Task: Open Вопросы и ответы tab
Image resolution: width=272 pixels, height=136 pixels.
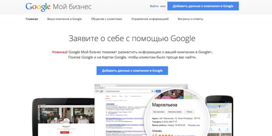Action: coord(190,19)
